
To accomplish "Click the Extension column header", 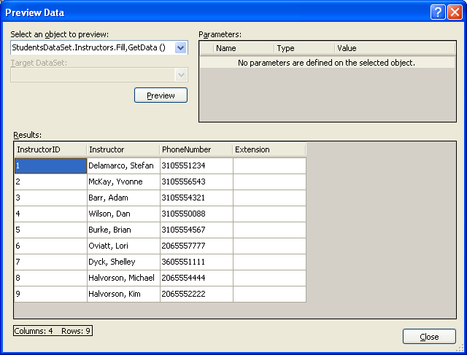I will click(269, 149).
